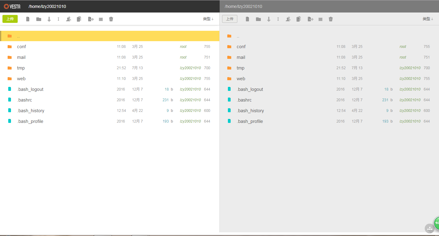Click the green 上传 upload button

[x=10, y=19]
